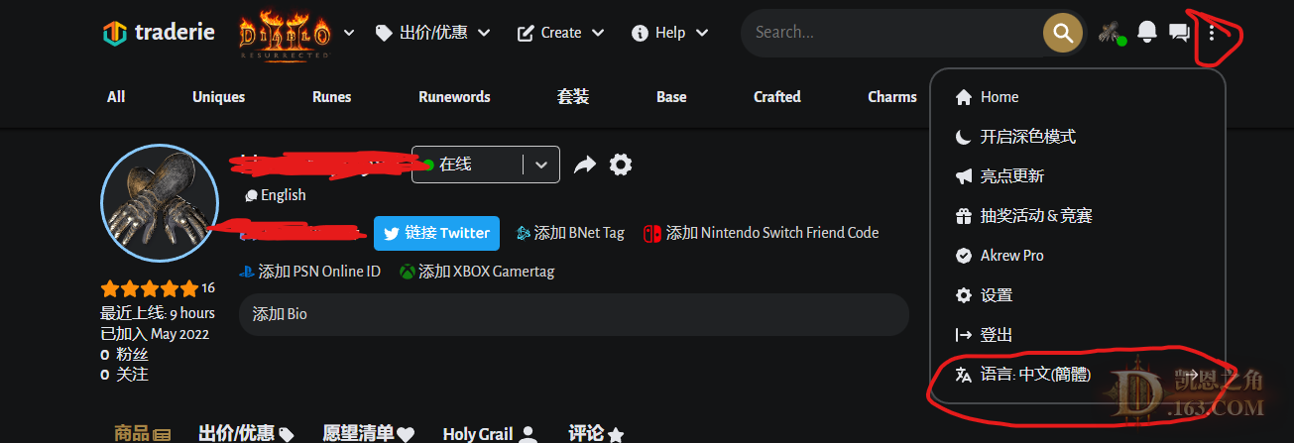Choose 设置 from the menu

(x=996, y=295)
